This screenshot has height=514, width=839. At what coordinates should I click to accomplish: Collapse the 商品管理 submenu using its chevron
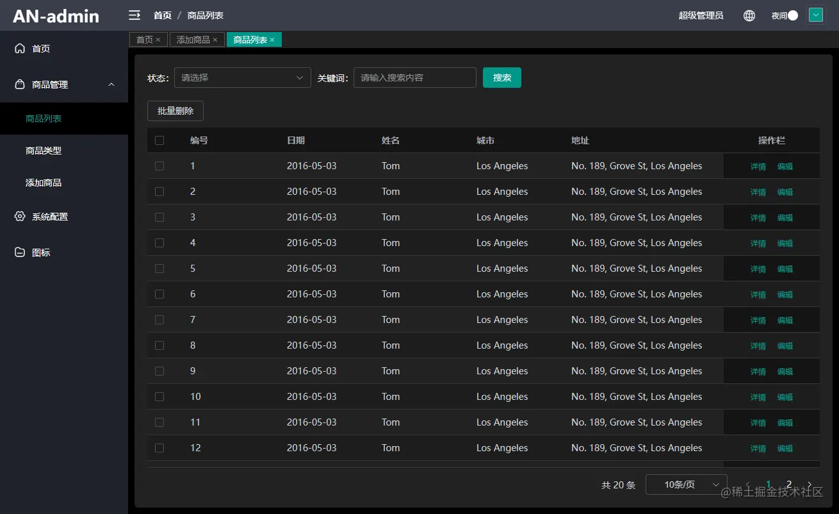[x=111, y=85]
